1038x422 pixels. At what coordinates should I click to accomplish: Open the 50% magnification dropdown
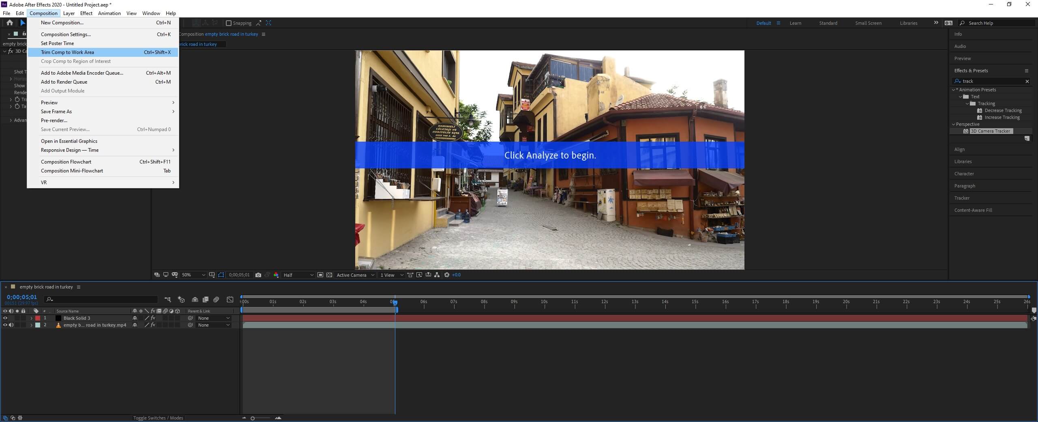[193, 275]
